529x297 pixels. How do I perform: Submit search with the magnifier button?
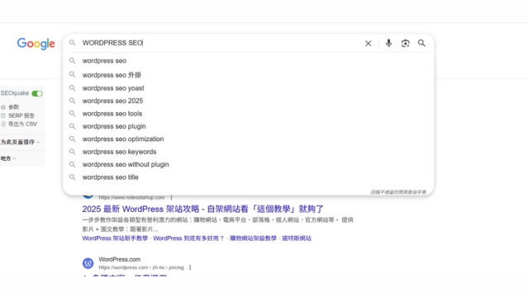pos(422,43)
